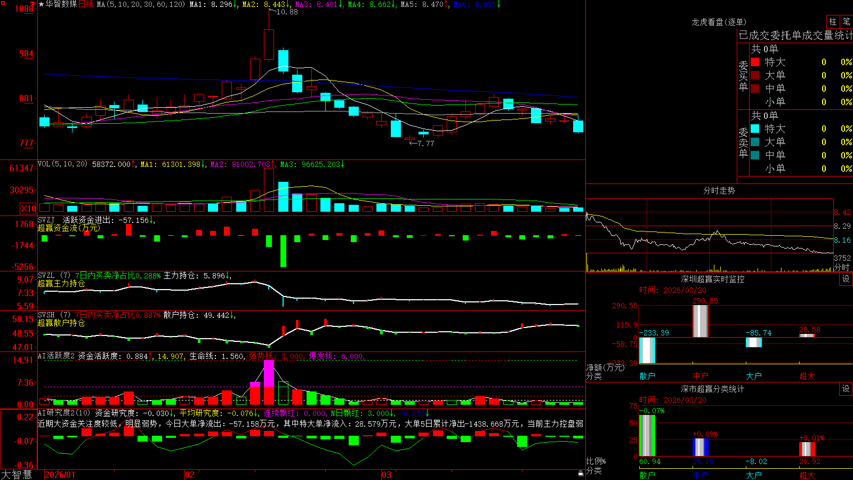This screenshot has height=480, width=853.
Task: Click the 02 month marker on timeline
Action: (x=190, y=475)
